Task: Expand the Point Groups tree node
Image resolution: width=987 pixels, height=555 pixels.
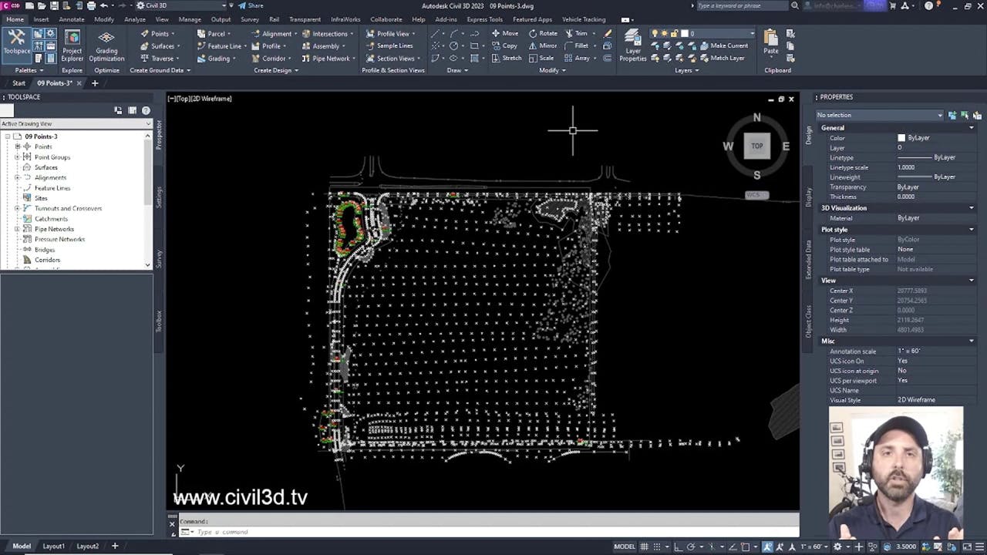Action: coord(17,157)
